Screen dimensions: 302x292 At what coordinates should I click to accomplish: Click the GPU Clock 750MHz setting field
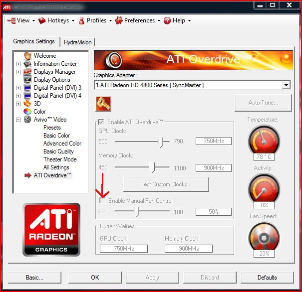[214, 141]
